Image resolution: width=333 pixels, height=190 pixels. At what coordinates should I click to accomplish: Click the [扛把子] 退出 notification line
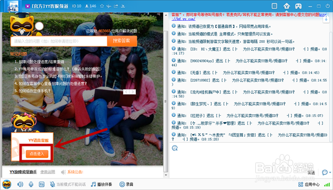pos(248,115)
